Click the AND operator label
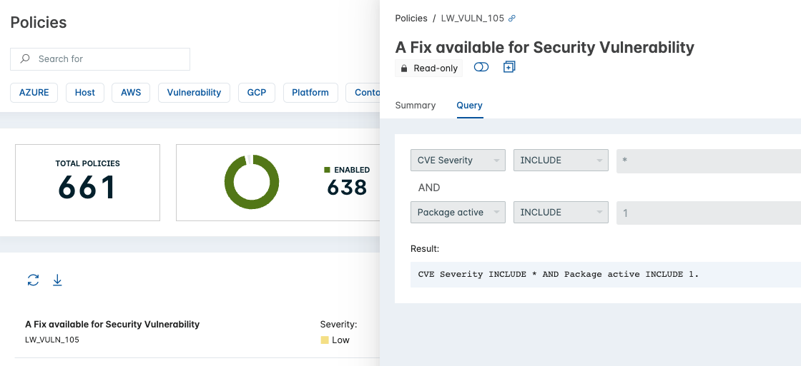The height and width of the screenshot is (366, 801). [429, 188]
